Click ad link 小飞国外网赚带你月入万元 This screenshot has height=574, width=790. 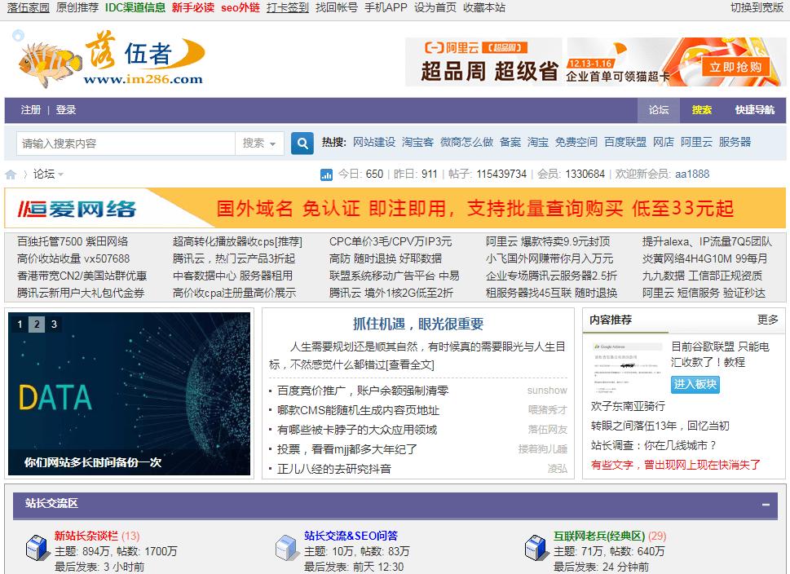pyautogui.click(x=549, y=259)
